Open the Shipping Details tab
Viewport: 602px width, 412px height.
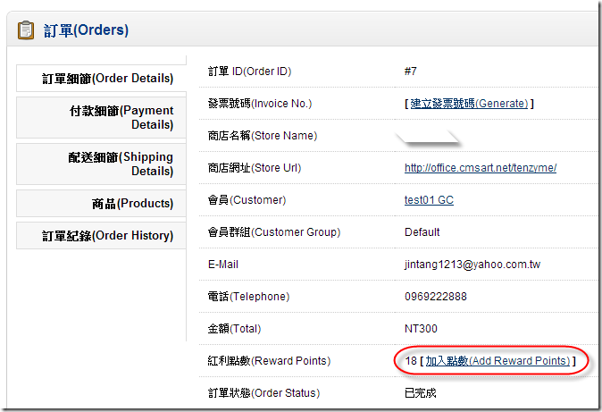(x=101, y=164)
